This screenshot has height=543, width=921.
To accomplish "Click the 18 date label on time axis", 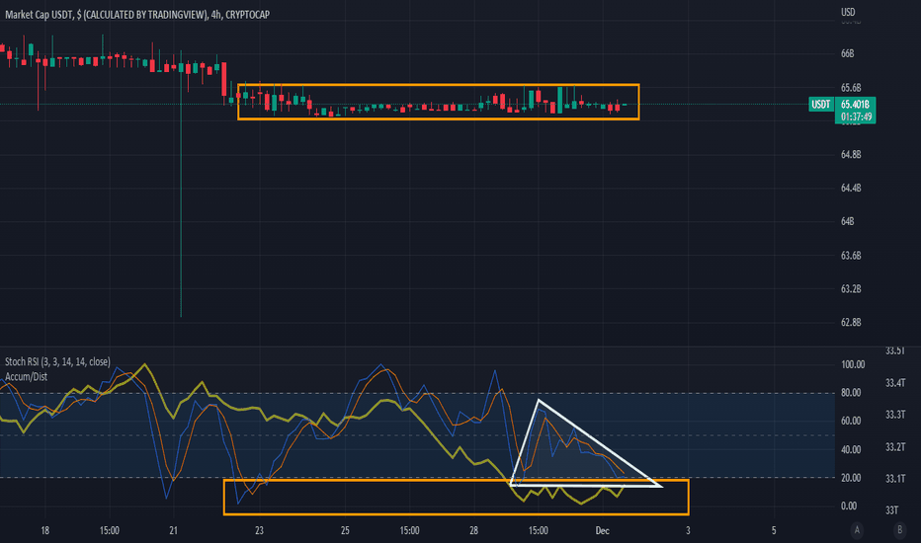I will [x=45, y=531].
